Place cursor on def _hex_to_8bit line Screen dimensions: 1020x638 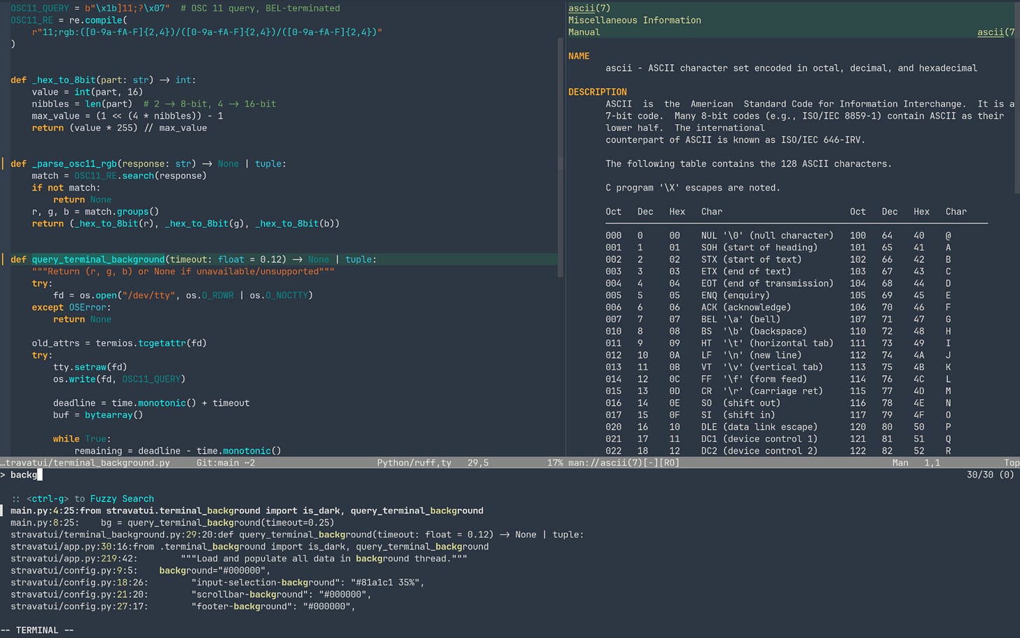(x=103, y=80)
